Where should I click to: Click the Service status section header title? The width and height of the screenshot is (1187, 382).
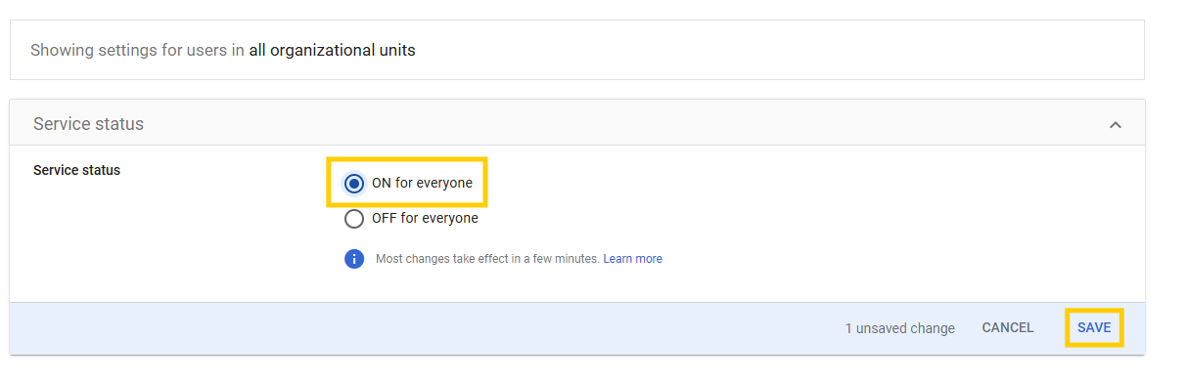click(x=88, y=124)
